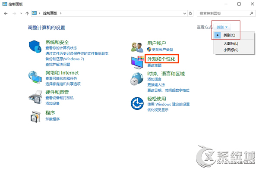The image size is (259, 171).
Task: Open 时钟、语言和区域 category heading
Action: pos(166,74)
